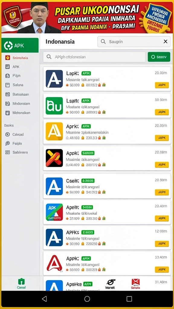Click the 50 30m size text
The width and height of the screenshot is (174, 309).
161,100
